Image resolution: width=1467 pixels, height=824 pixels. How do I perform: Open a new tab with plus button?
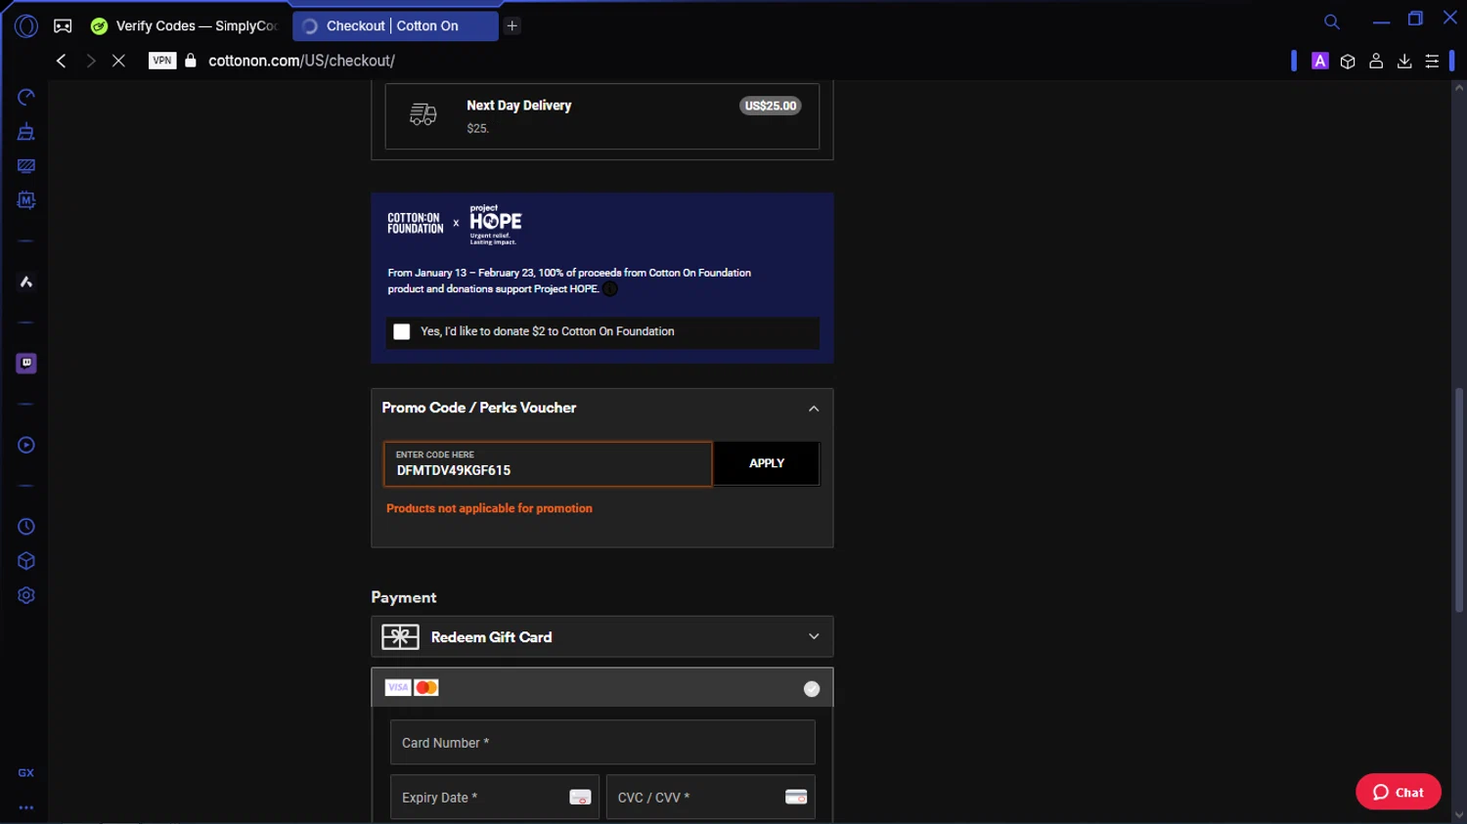[512, 26]
